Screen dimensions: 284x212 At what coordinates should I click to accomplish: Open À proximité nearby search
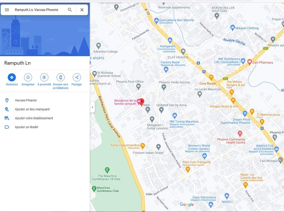click(x=44, y=77)
